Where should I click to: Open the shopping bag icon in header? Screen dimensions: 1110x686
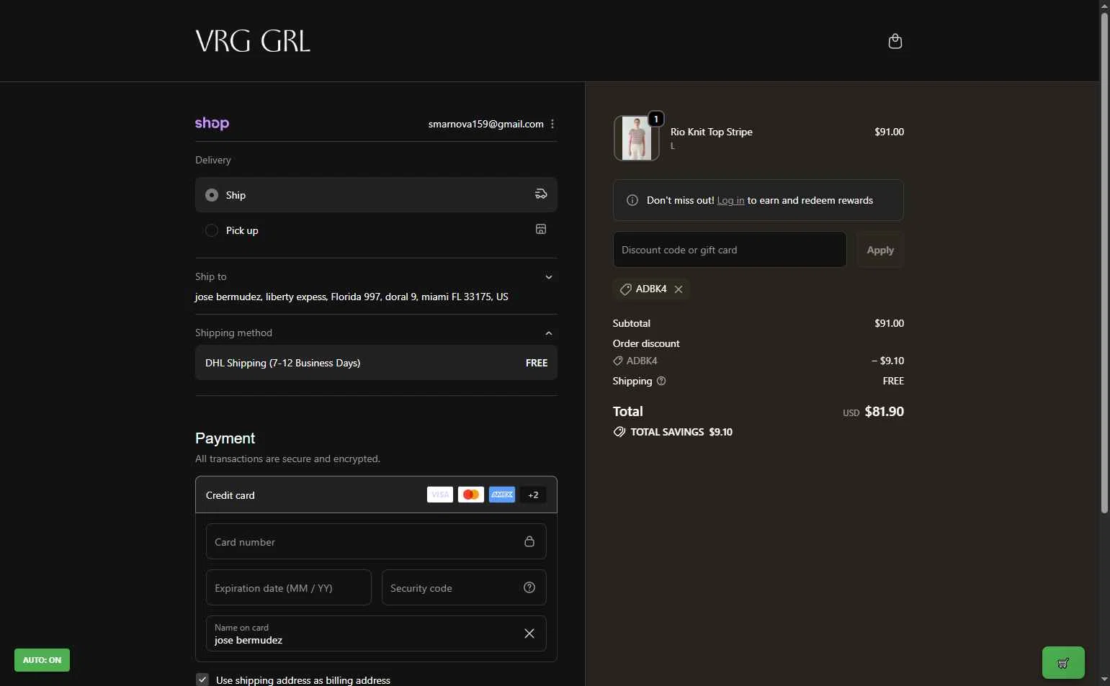click(x=895, y=41)
